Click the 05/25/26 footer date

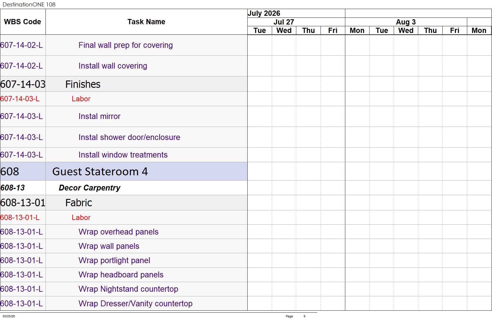pyautogui.click(x=9, y=316)
